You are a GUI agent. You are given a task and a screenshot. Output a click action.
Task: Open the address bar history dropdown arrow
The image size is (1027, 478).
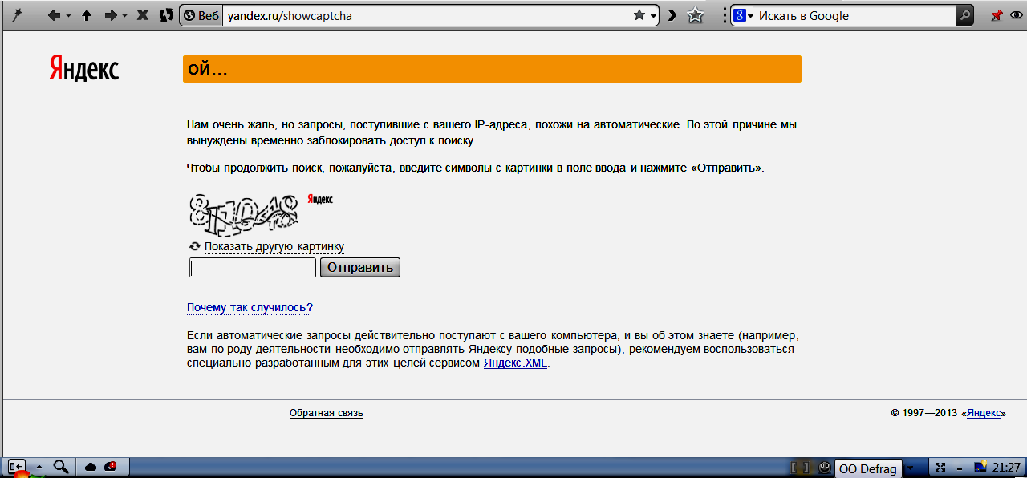tap(653, 16)
